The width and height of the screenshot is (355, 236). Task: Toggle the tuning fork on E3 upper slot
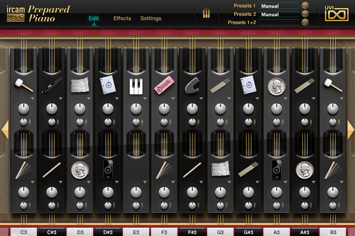(142, 122)
